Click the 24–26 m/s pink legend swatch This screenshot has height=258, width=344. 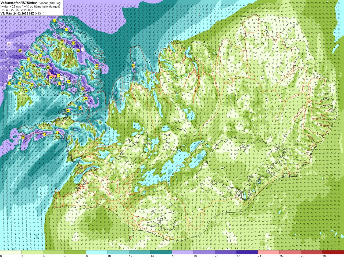(x=269, y=252)
